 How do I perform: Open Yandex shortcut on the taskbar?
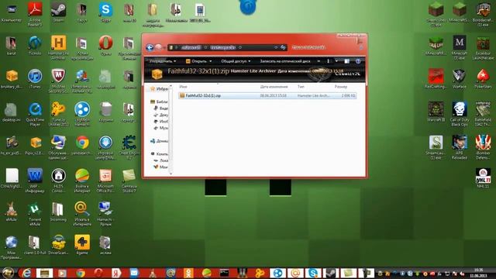(116, 273)
